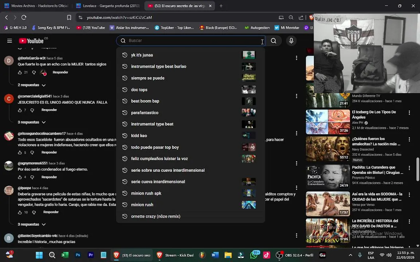Dislike the @comercialeligia8541 comment
This screenshot has height=262, width=420.
pos(32,110)
